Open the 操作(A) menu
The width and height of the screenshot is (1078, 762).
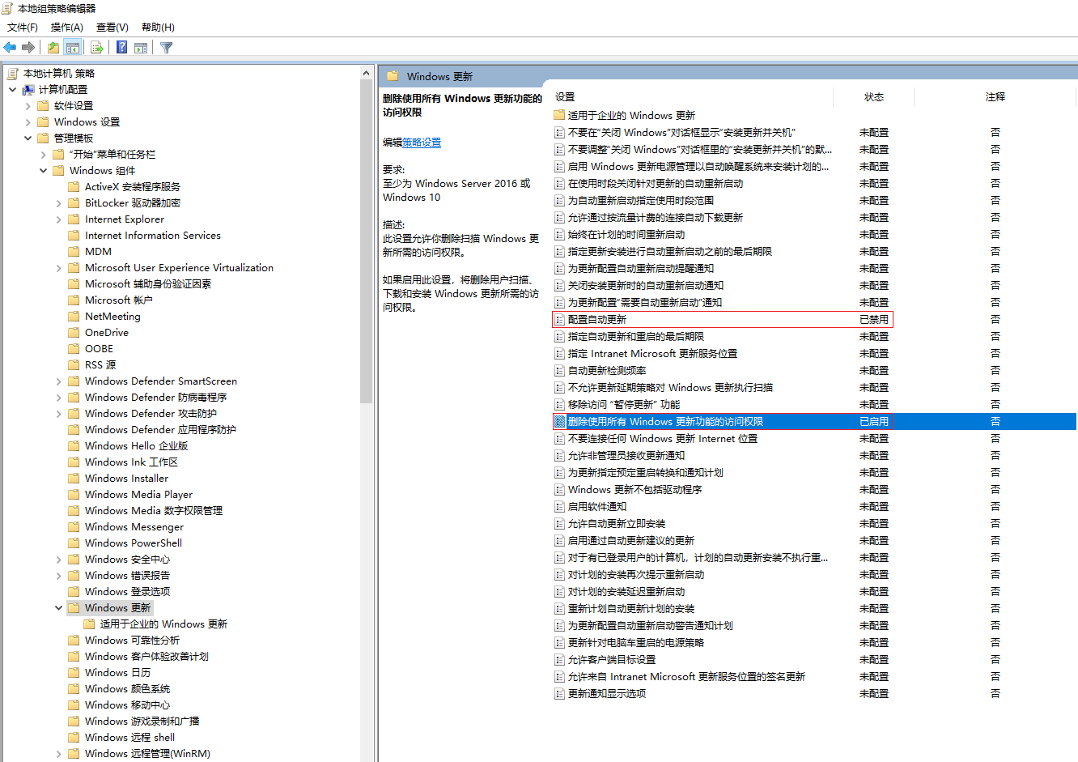click(x=67, y=28)
